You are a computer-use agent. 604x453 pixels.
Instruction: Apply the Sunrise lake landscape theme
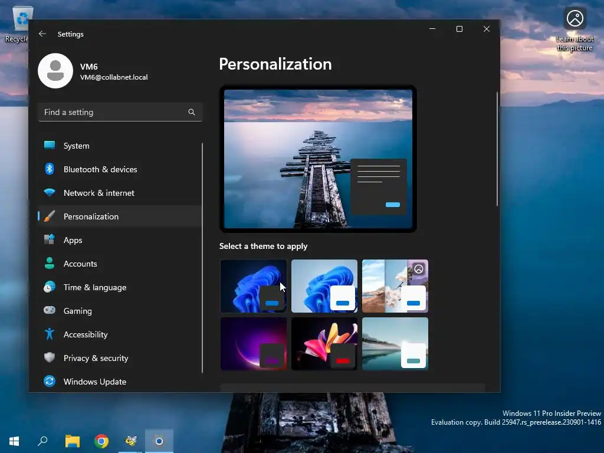[395, 344]
